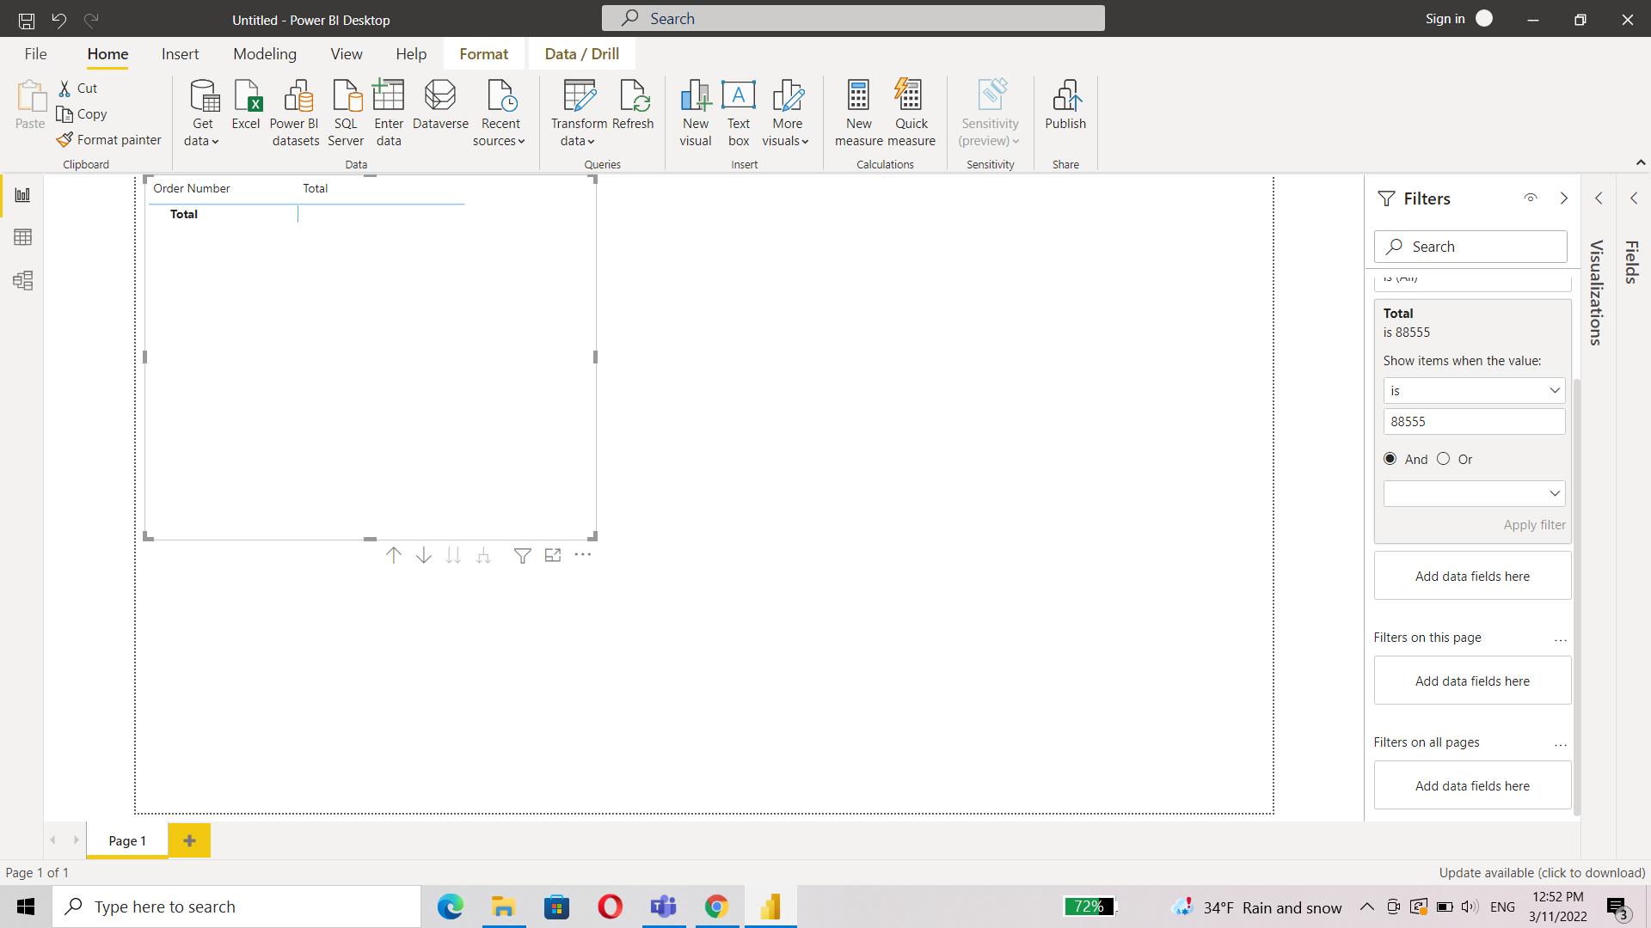Open the Data / Drill tab

pos(582,54)
